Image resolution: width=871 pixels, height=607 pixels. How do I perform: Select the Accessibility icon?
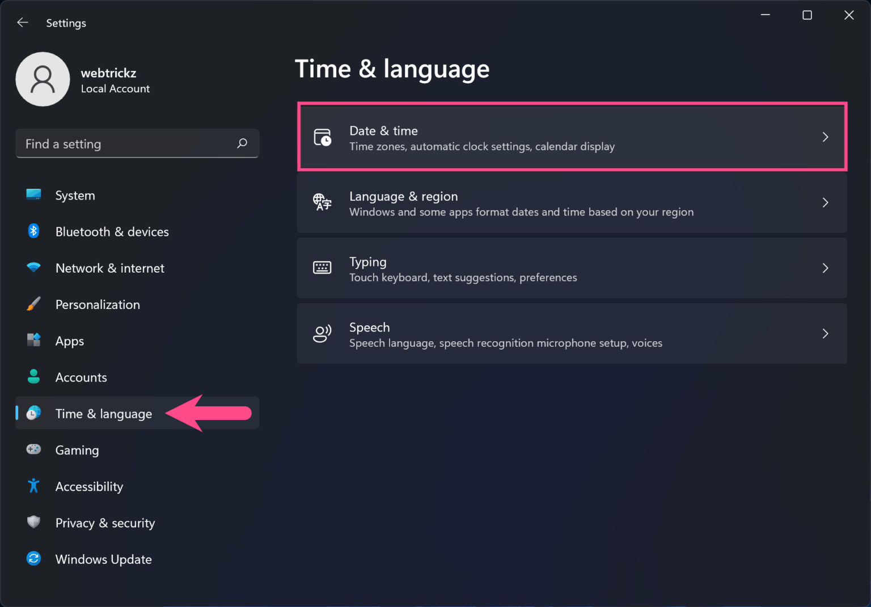point(33,486)
